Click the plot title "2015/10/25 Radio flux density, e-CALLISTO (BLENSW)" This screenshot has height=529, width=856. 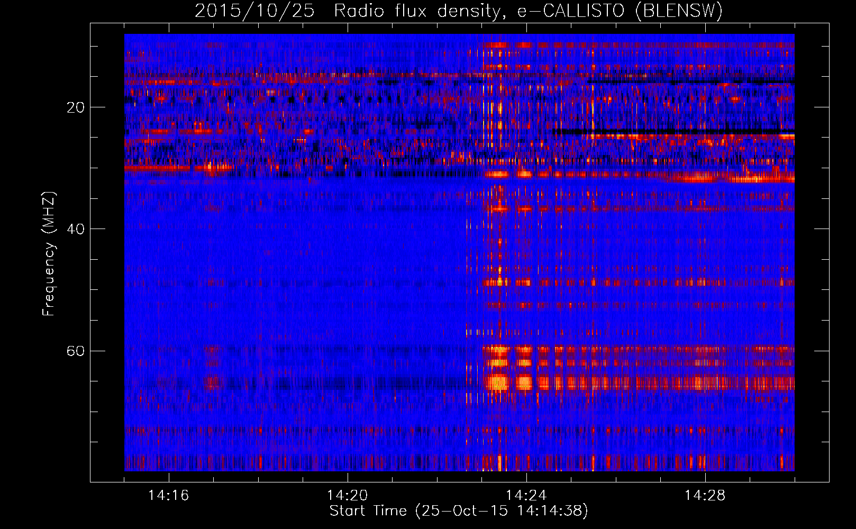[x=459, y=11]
